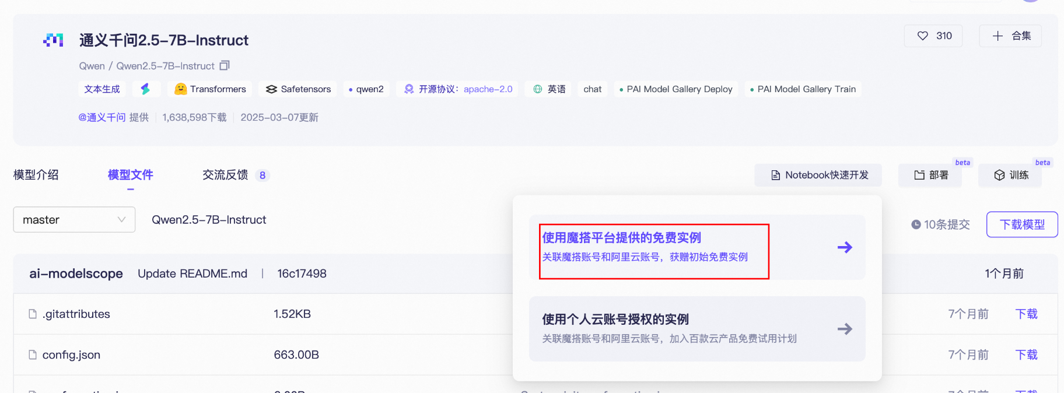Click the heart icon to like the model
The width and height of the screenshot is (1064, 393).
(x=923, y=36)
